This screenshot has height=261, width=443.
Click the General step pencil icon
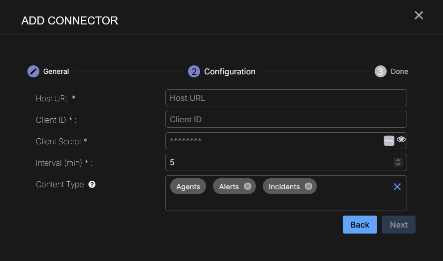coord(33,71)
